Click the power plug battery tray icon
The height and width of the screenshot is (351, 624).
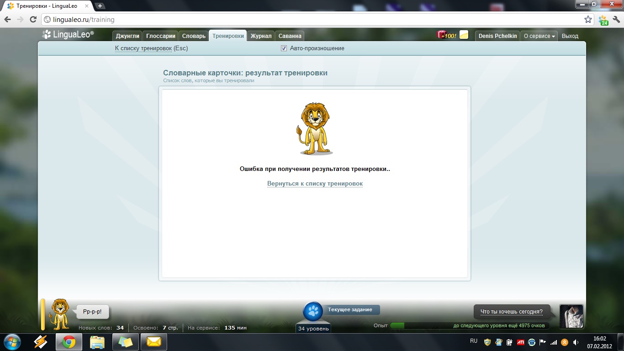[x=509, y=342]
